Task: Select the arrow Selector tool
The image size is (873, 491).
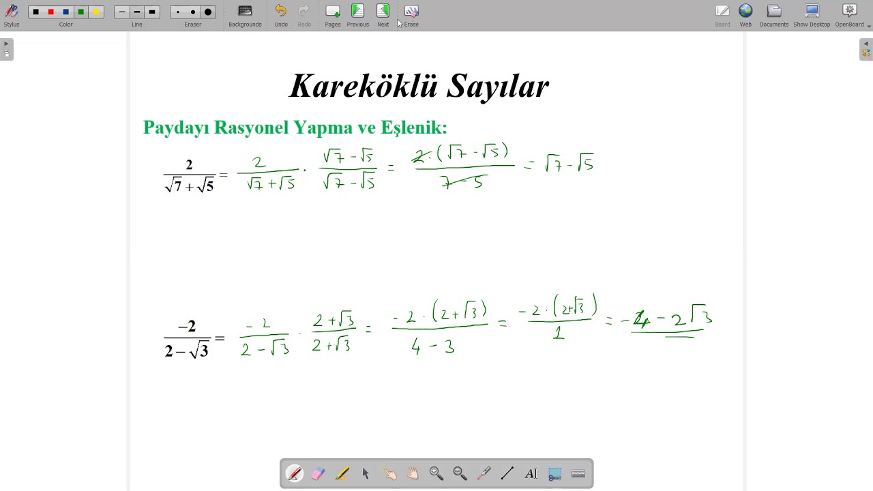Action: [366, 473]
